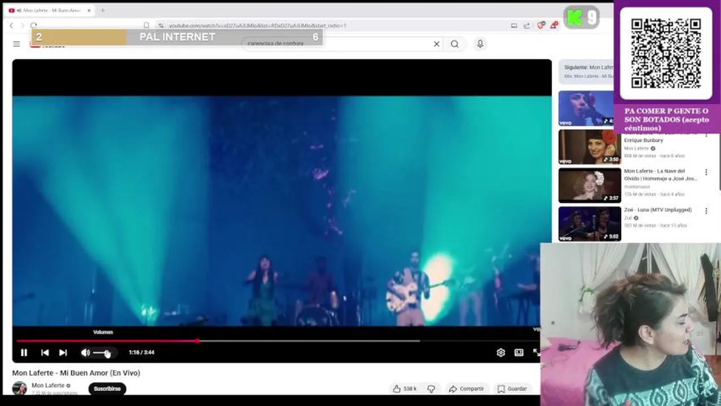The height and width of the screenshot is (406, 721).
Task: Open the Mon Laferte channel avatar
Action: click(x=20, y=388)
